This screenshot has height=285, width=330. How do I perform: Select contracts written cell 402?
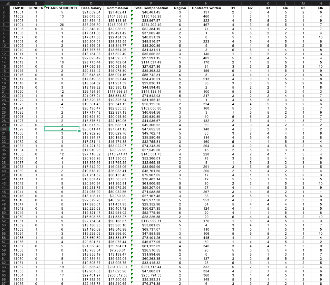click(x=206, y=58)
